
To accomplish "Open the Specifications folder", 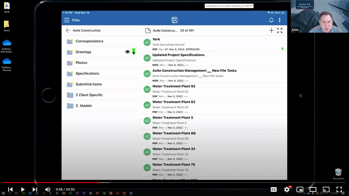I will click(x=87, y=73).
